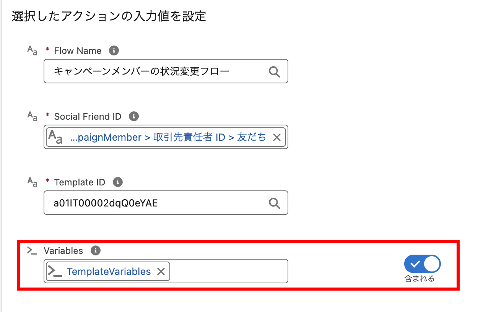The image size is (491, 312).
Task: Focus the Flow Name input field
Action: pos(153,71)
